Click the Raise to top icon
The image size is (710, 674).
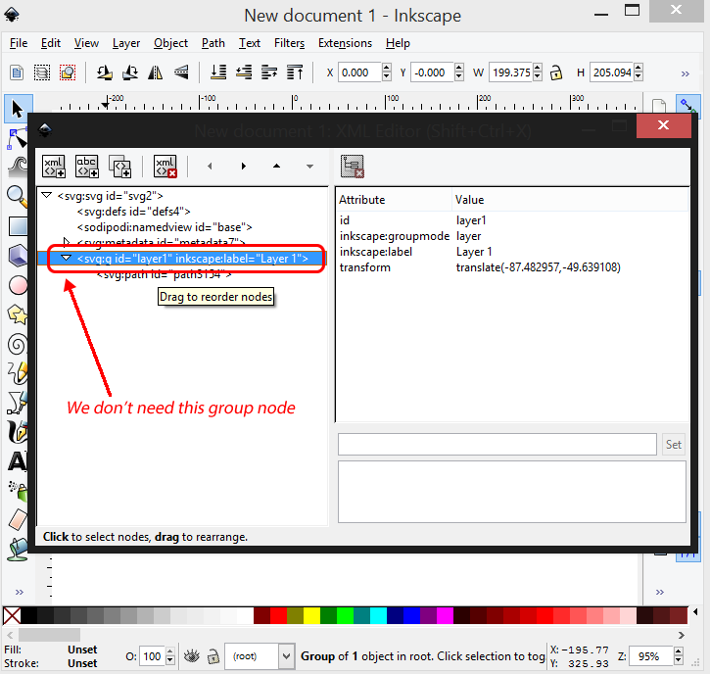[x=295, y=72]
